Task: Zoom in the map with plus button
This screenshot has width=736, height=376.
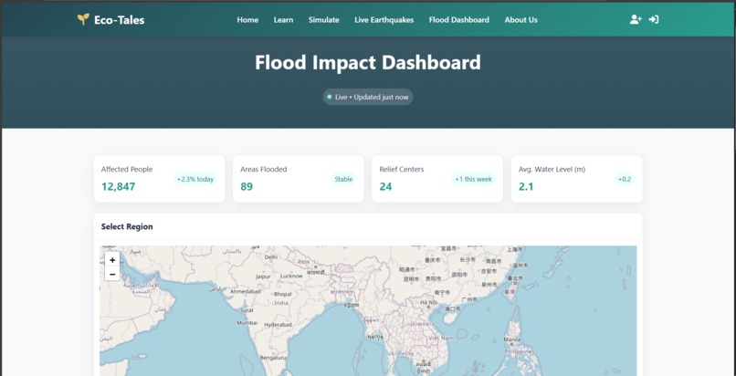Action: pyautogui.click(x=112, y=260)
